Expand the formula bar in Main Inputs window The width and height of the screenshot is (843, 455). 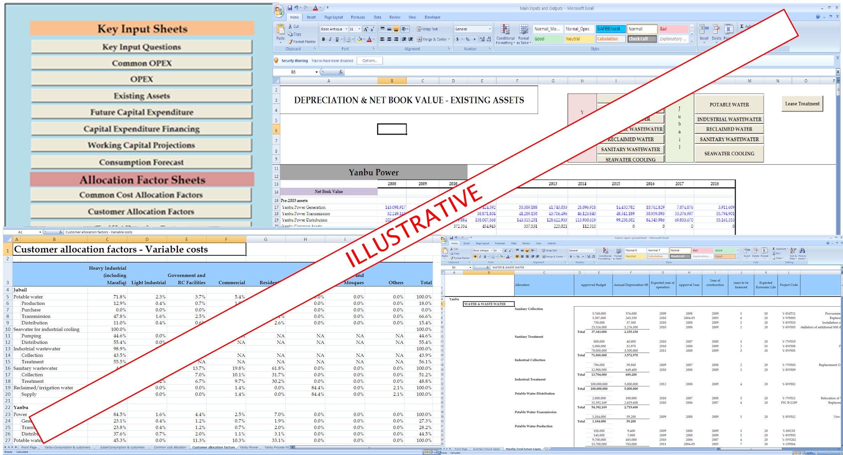pyautogui.click(x=838, y=72)
